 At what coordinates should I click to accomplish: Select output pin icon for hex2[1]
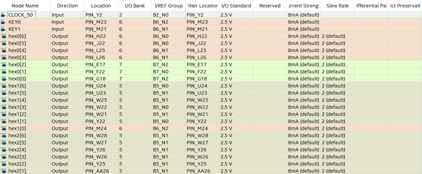pos(3,171)
